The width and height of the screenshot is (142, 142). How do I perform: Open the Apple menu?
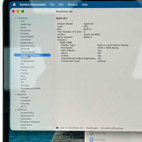[x=14, y=4]
